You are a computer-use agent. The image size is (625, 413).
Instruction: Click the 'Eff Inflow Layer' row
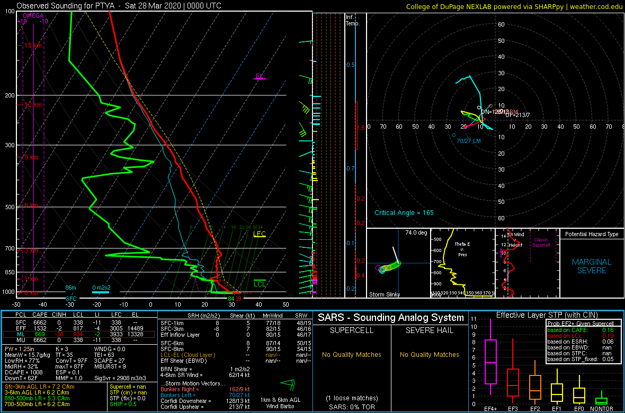coord(235,335)
